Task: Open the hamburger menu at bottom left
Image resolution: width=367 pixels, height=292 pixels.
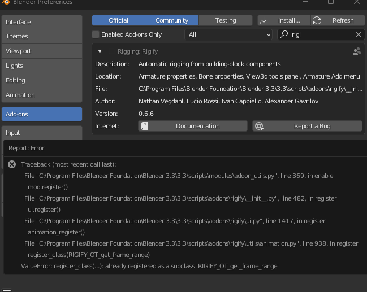Action: tap(7, 290)
